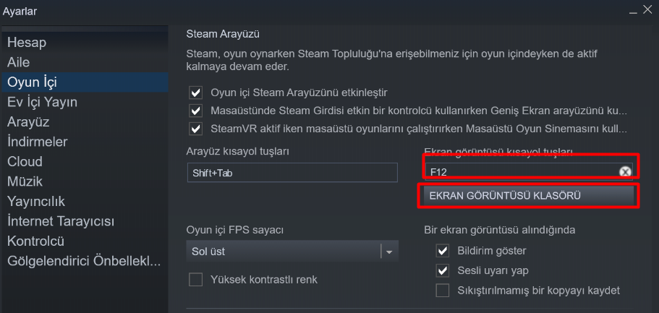Open Hesap settings section
659x313 pixels.
[x=27, y=43]
